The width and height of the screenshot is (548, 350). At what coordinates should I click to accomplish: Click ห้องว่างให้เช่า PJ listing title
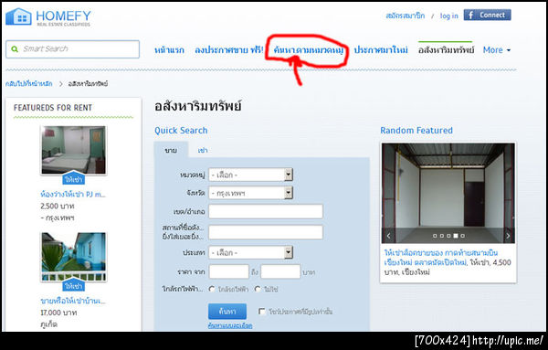pos(73,194)
